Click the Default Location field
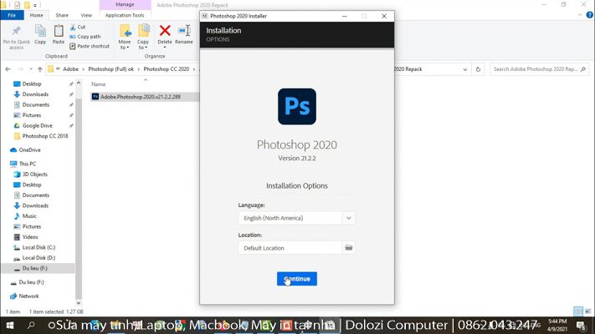This screenshot has height=334, width=595. coord(290,248)
